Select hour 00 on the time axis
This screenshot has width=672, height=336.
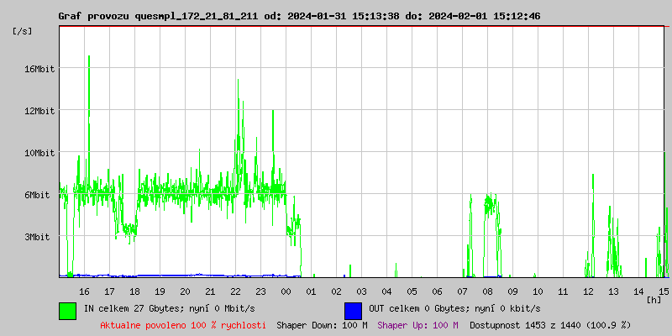pyautogui.click(x=286, y=291)
